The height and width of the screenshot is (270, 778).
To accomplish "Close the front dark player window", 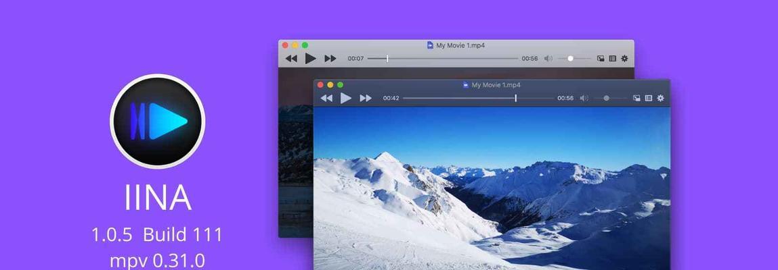I will (320, 85).
